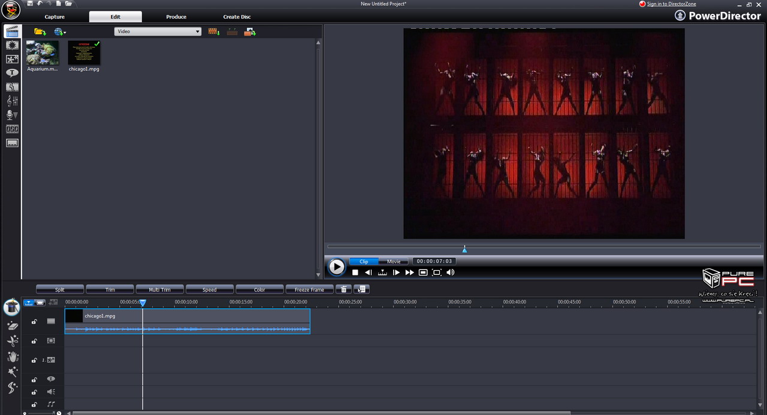The width and height of the screenshot is (767, 415).
Task: Click the more functions list icon
Action: 361,290
